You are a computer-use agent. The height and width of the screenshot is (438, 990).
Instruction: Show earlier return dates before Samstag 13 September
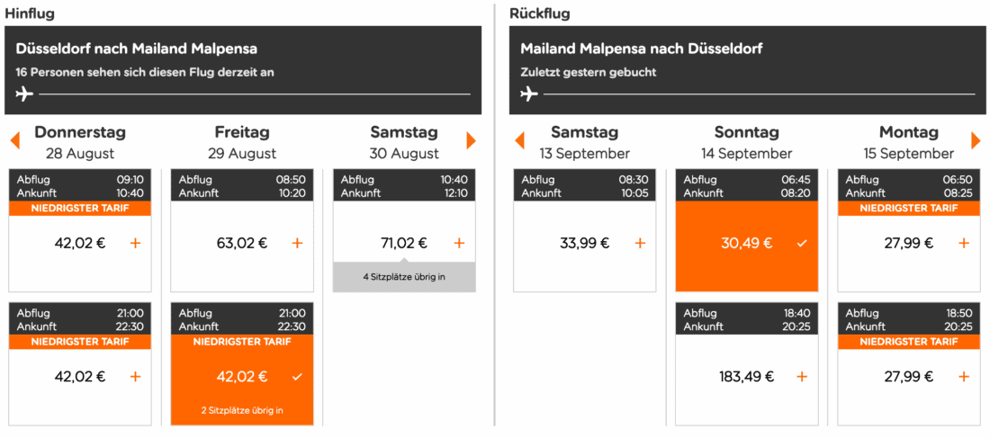click(519, 140)
